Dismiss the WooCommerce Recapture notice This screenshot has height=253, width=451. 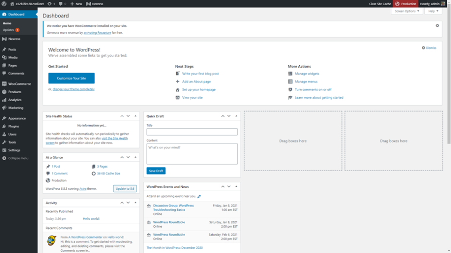[437, 25]
